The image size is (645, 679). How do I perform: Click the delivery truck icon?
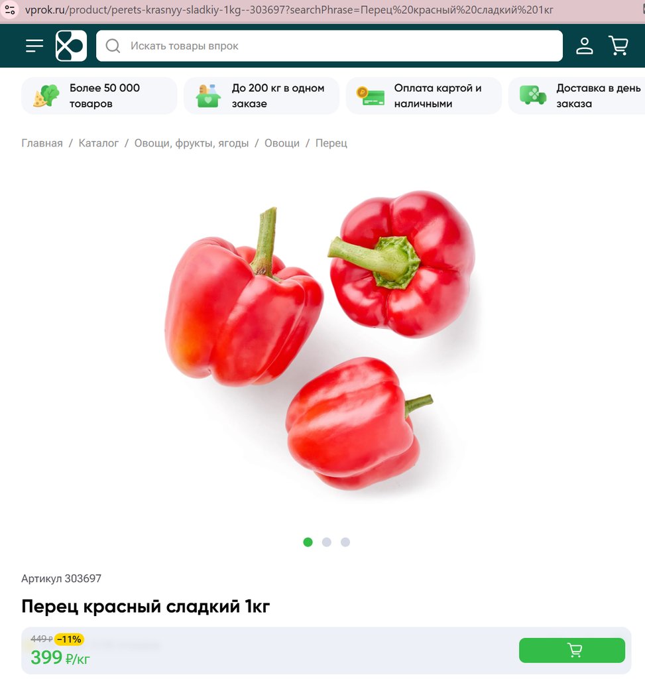click(x=532, y=95)
